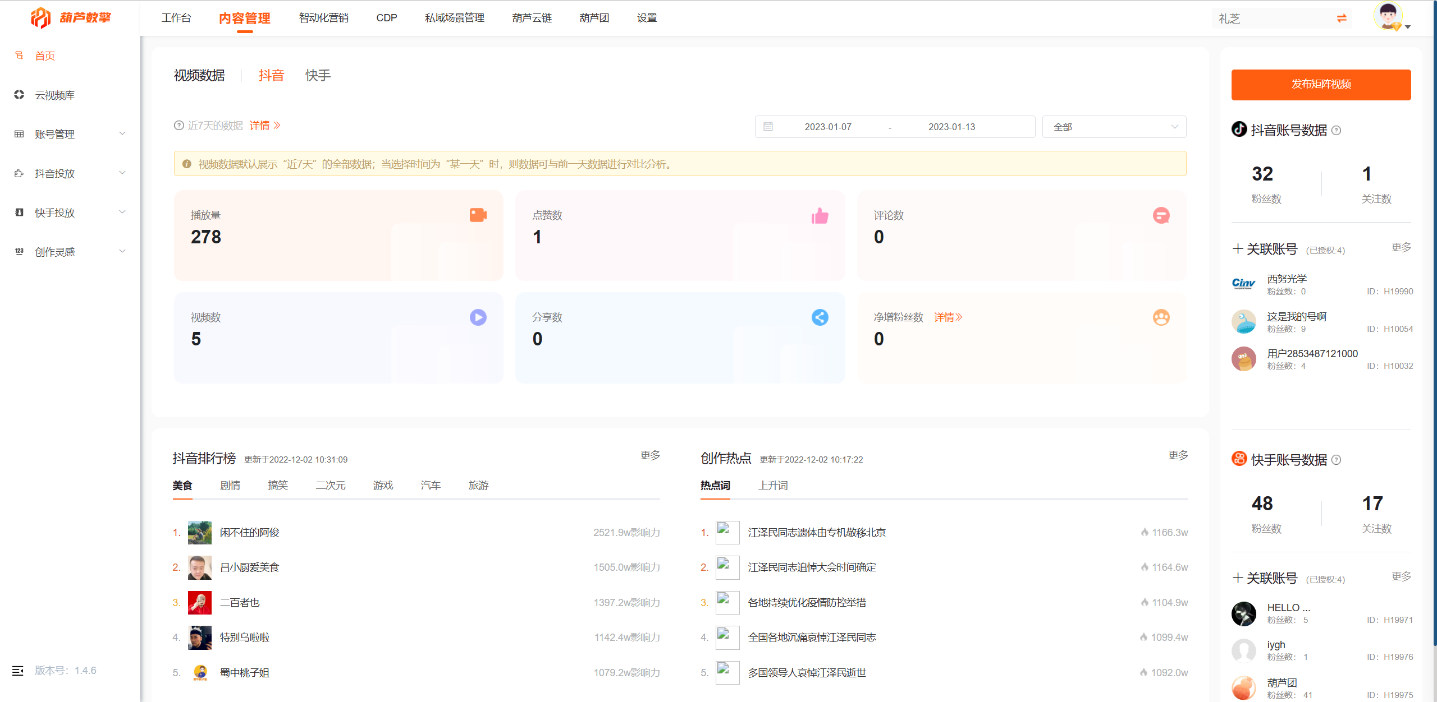Select linked account 这是我的号啊

tap(1322, 322)
